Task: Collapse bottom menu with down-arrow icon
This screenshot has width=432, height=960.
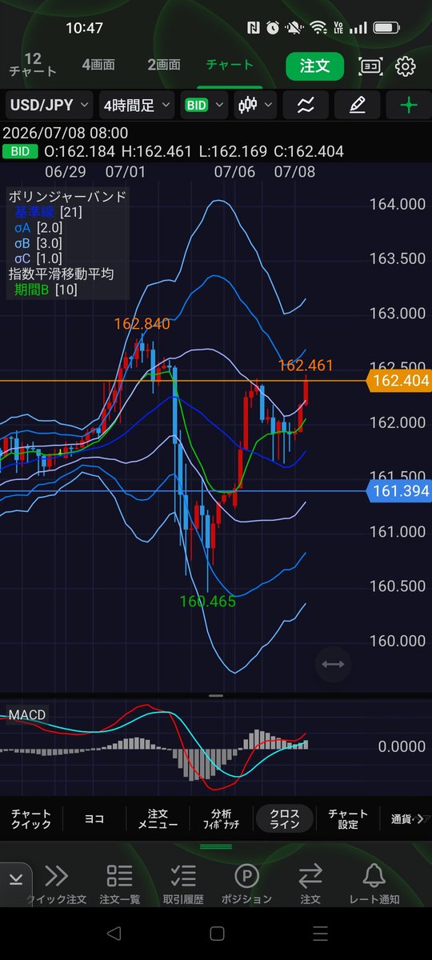Action: tap(16, 879)
